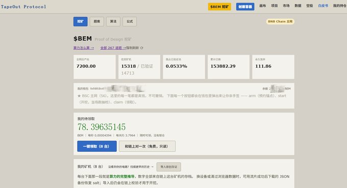Click the pending amount 78.39635145
The height and width of the screenshot is (188, 347).
[x=102, y=127]
